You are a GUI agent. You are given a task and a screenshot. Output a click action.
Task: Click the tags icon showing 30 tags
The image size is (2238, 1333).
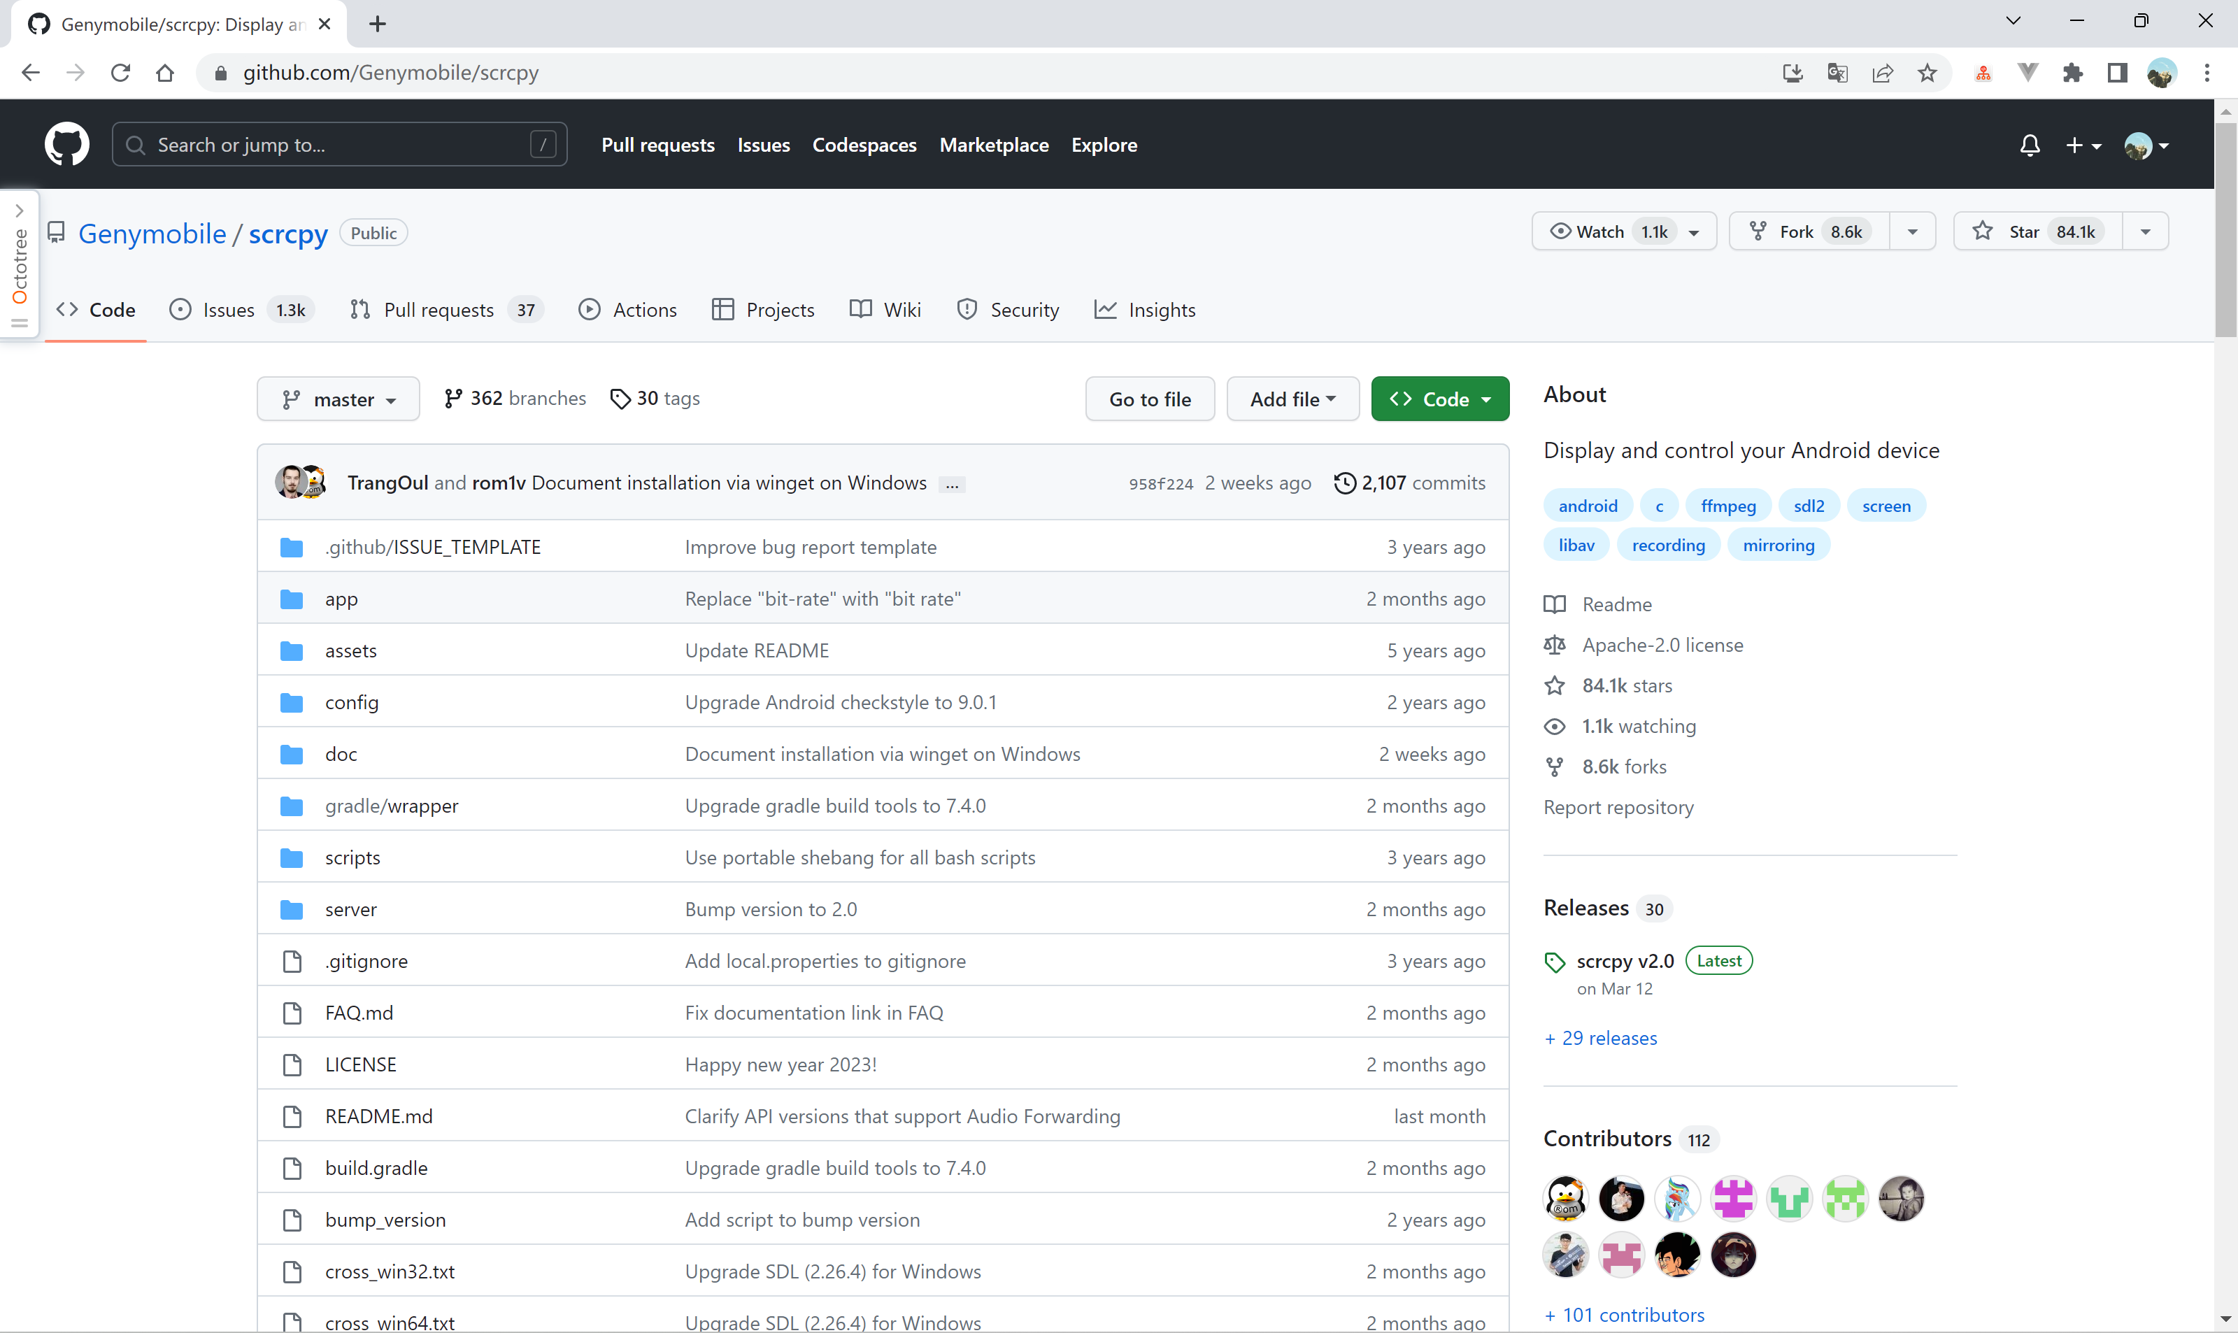pos(620,399)
